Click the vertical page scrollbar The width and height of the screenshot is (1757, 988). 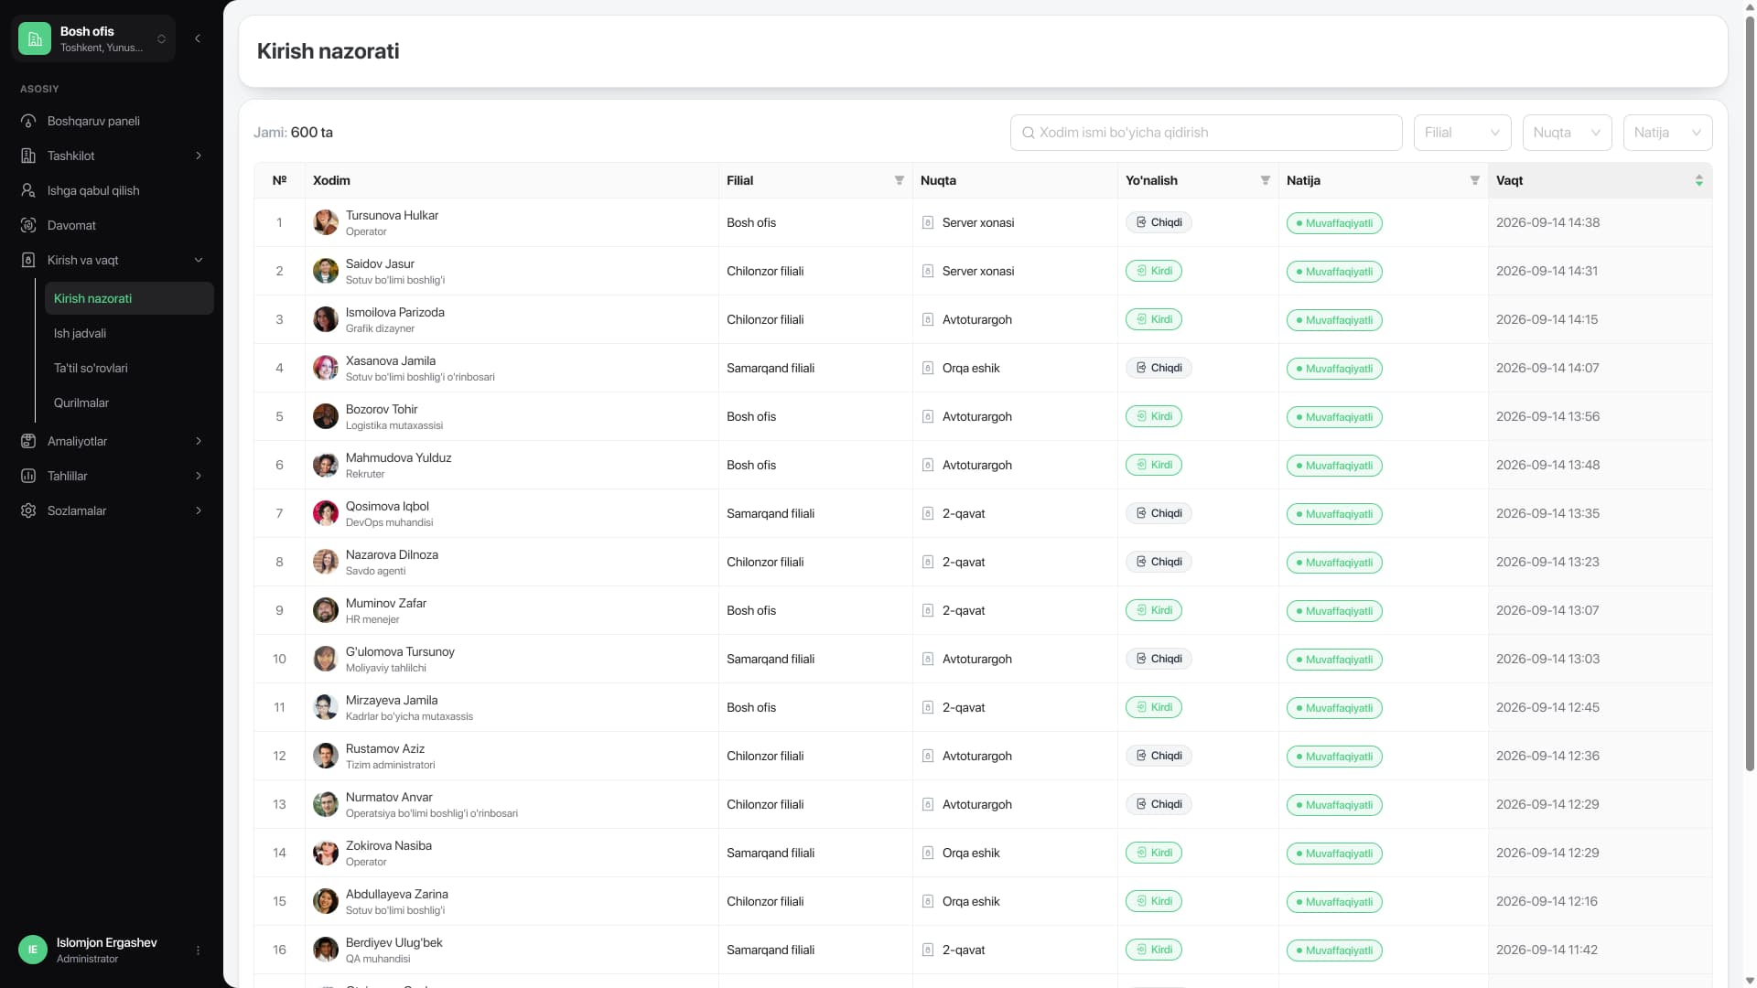tap(1750, 393)
